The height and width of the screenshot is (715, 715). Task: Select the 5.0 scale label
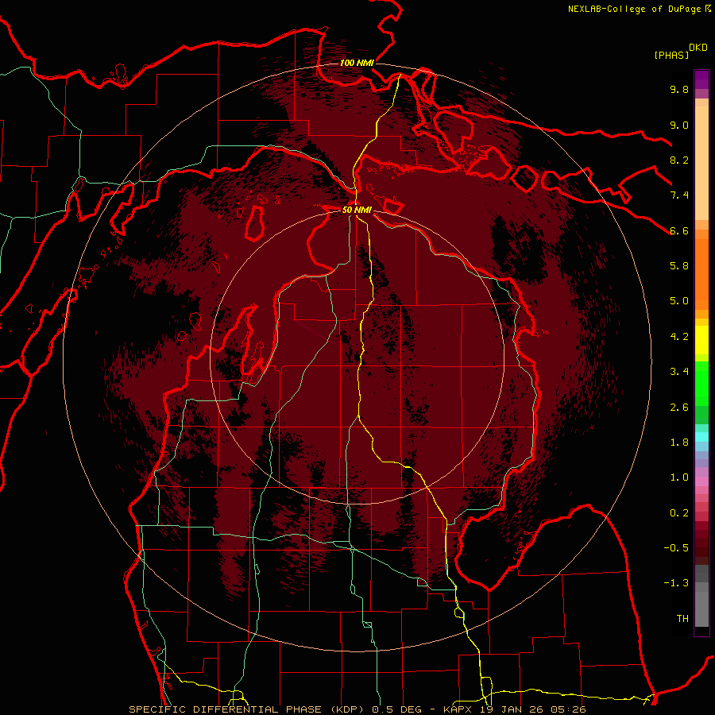pos(679,301)
